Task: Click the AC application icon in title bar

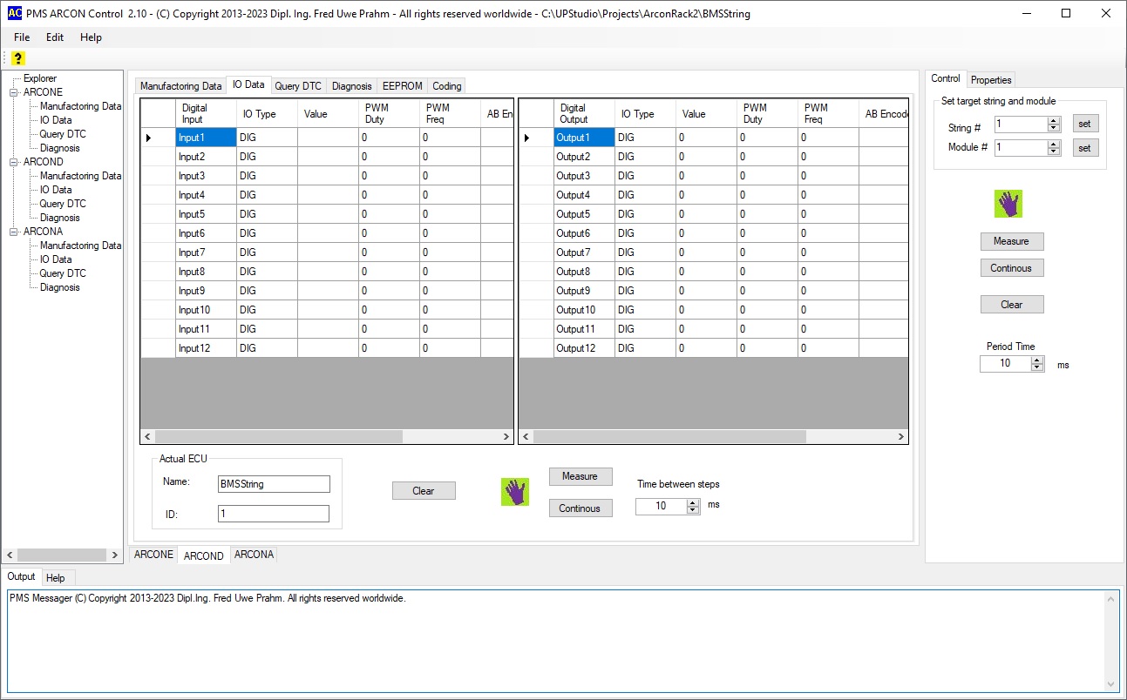Action: tap(14, 13)
